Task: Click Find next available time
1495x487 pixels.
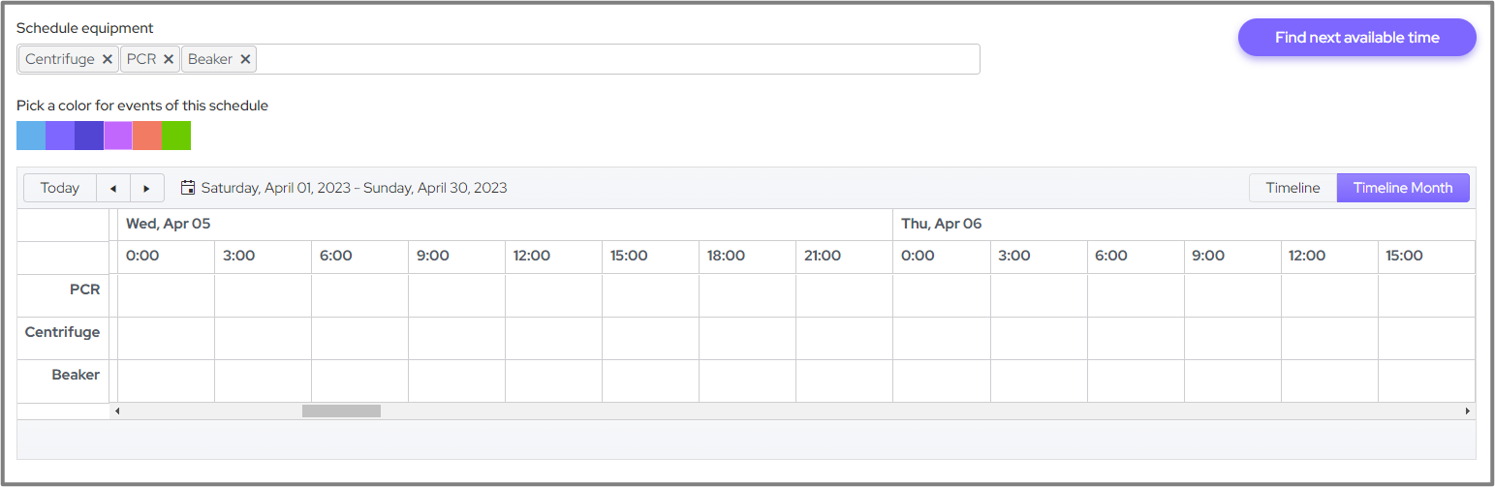Action: 1356,38
